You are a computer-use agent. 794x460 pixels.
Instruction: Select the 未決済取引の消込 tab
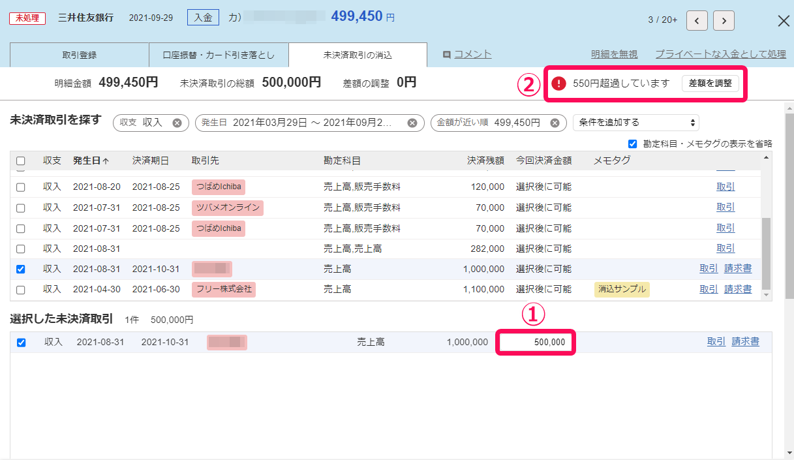358,55
